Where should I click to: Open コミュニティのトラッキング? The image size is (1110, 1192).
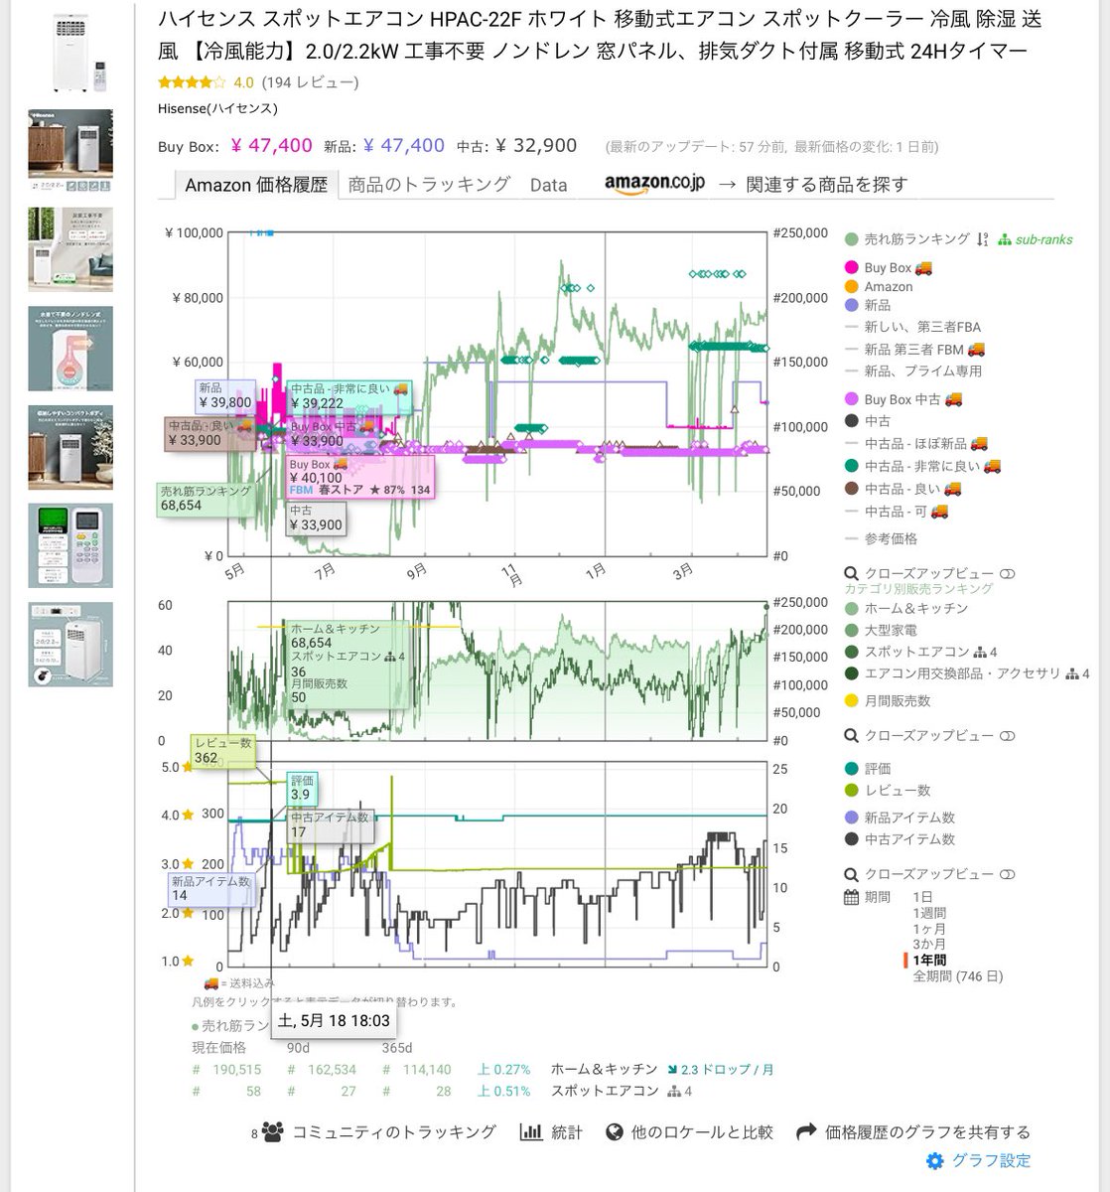coord(394,1131)
